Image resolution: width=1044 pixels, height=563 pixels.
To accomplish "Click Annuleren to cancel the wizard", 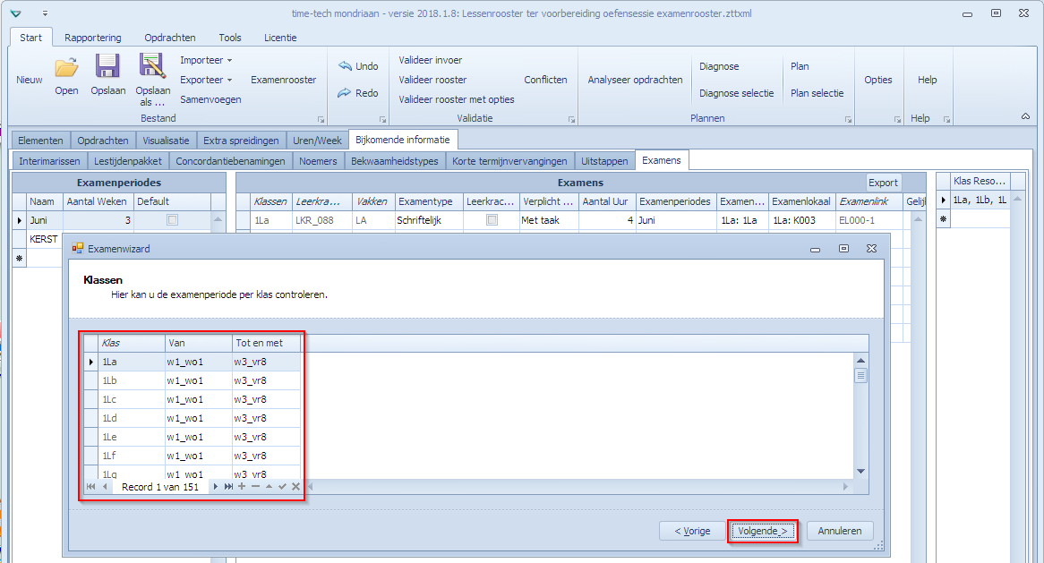I will pos(840,531).
